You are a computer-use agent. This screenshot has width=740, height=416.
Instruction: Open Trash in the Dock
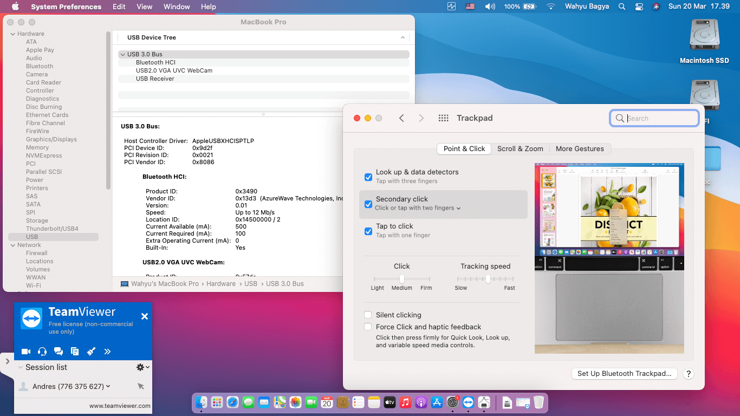538,402
